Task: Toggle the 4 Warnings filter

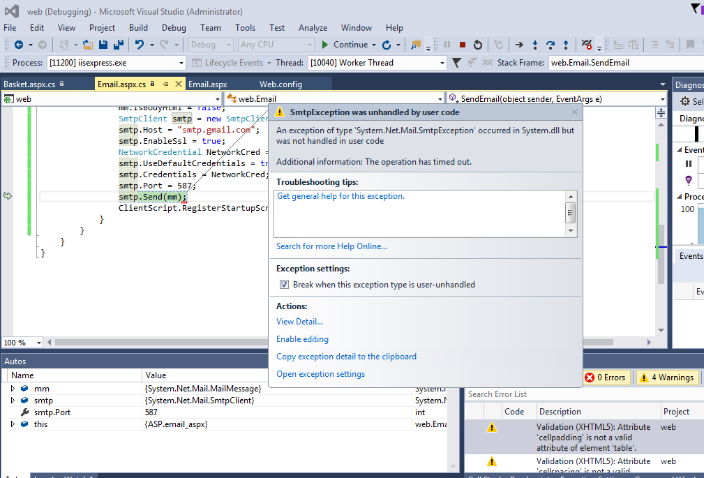Action: pos(667,378)
